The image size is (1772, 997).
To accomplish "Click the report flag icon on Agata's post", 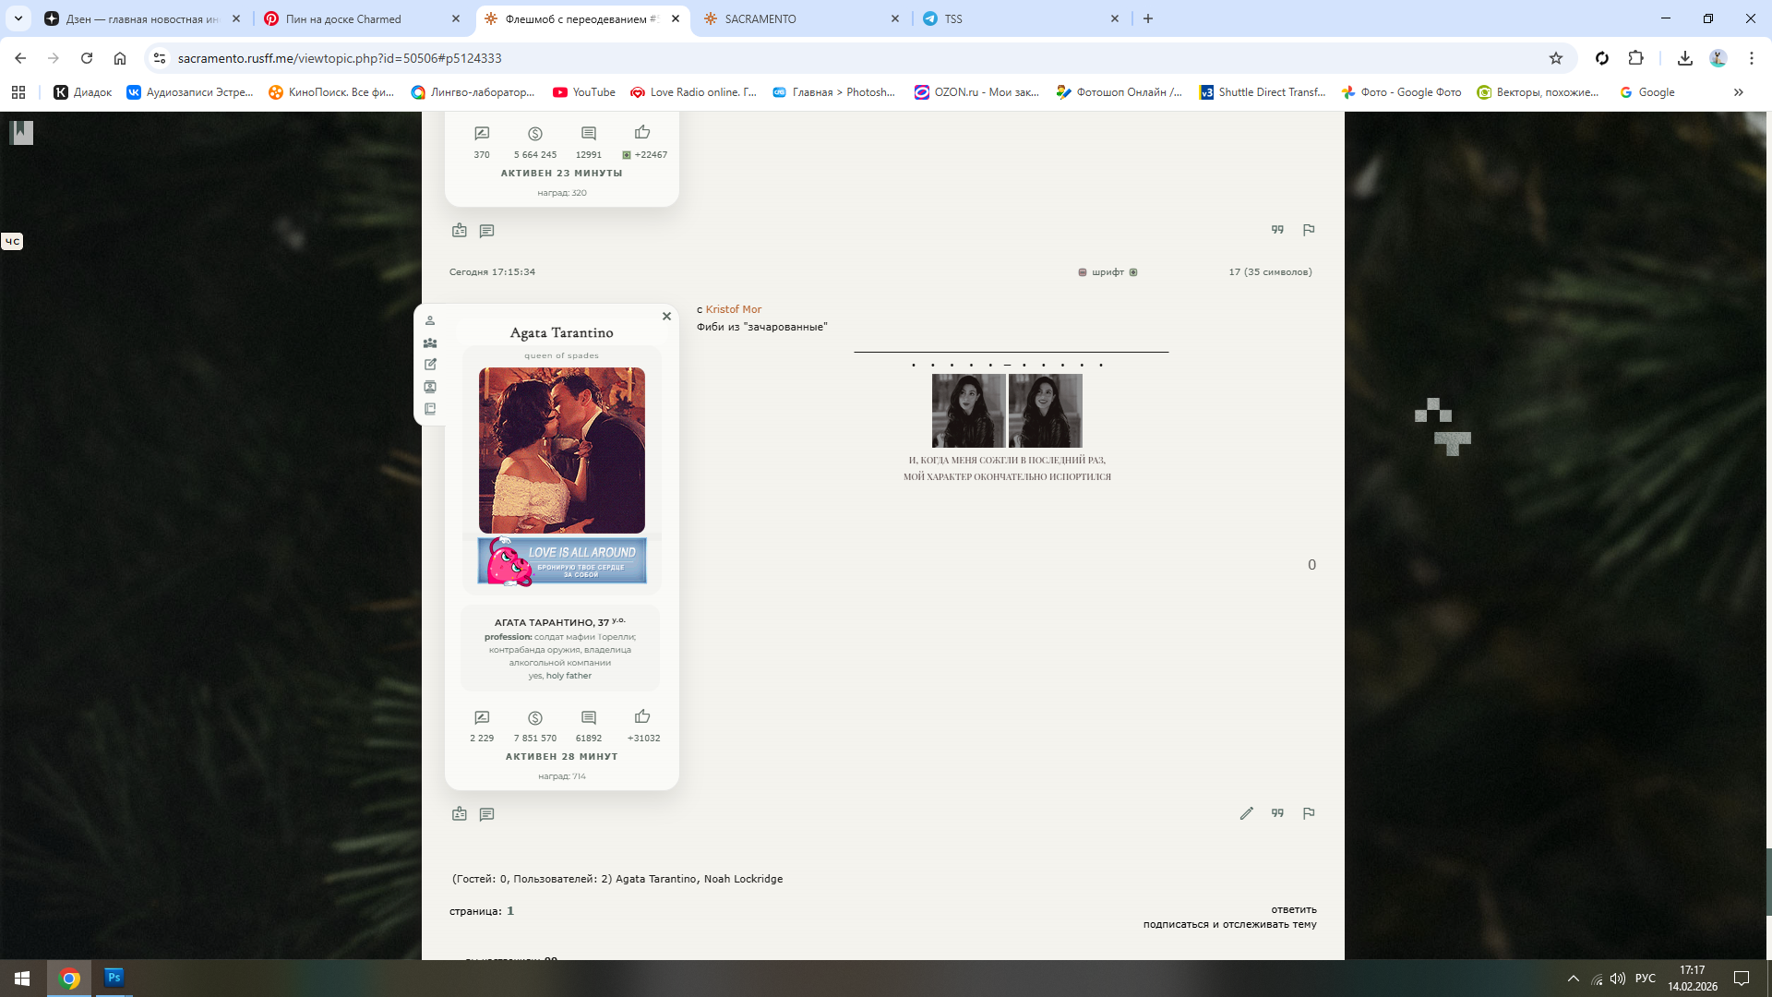I will coord(1308,813).
